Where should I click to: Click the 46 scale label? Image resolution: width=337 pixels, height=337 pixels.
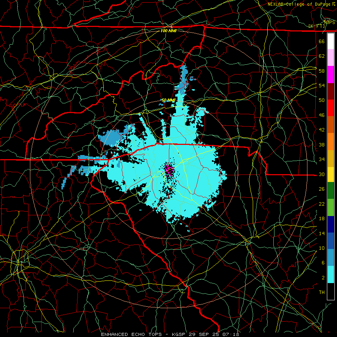(322, 115)
